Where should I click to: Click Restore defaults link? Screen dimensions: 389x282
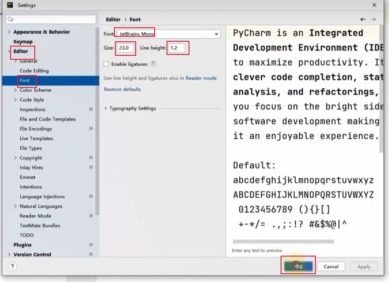[122, 89]
